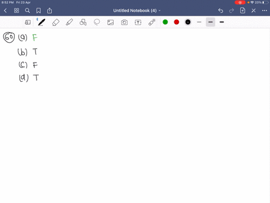Viewport: 270px width, 203px height.
Task: Toggle the zoom window tool
Action: click(28, 23)
